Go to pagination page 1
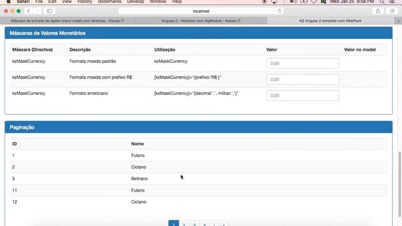 173,223
